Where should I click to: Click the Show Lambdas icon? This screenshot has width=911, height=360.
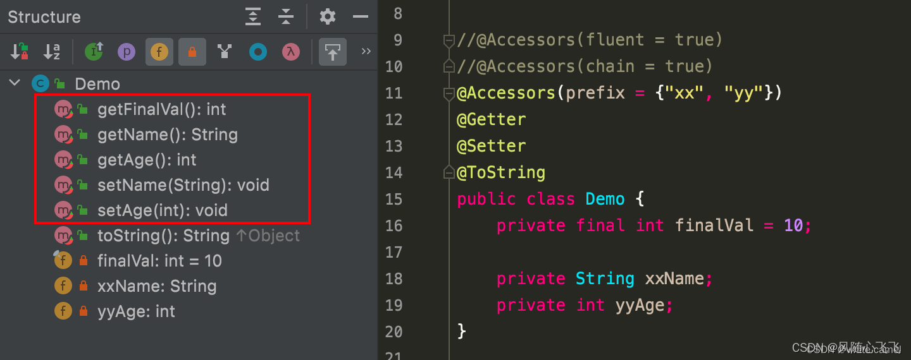point(290,52)
